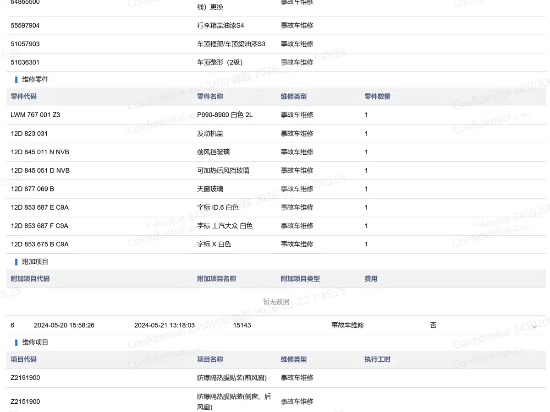This screenshot has width=550, height=412.
Task: Click part code LWM 767 001 Z3
Action: 35,115
